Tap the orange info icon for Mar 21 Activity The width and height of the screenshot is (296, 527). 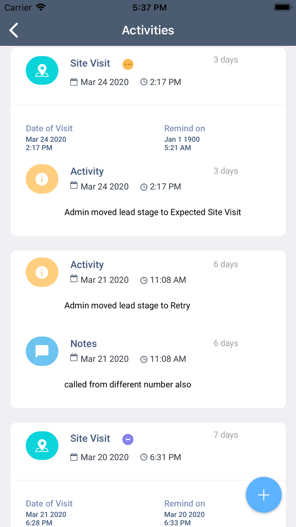(42, 272)
